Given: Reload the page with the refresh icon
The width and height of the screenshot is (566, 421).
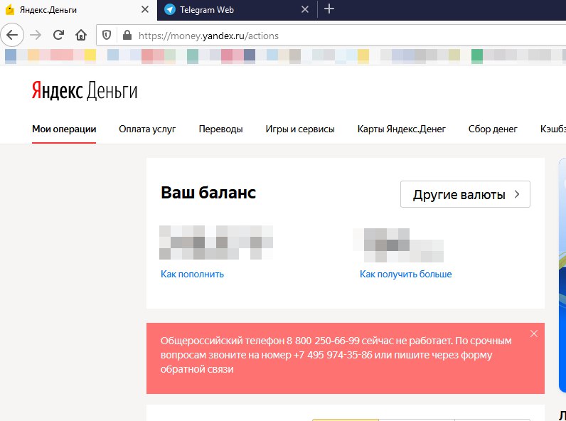Looking at the screenshot, I should tap(58, 35).
